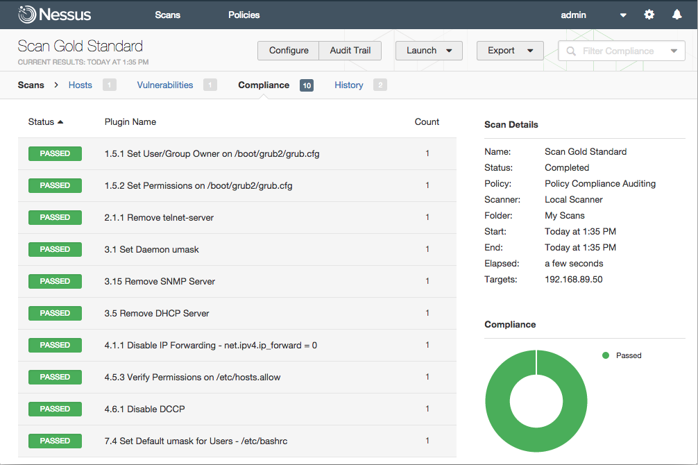Click the History count badge 2

pos(380,85)
